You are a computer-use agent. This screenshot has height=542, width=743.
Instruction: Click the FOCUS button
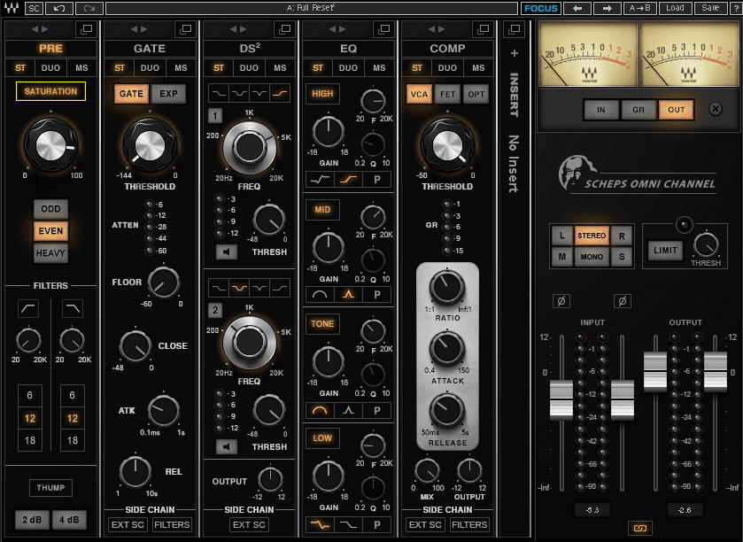point(541,8)
